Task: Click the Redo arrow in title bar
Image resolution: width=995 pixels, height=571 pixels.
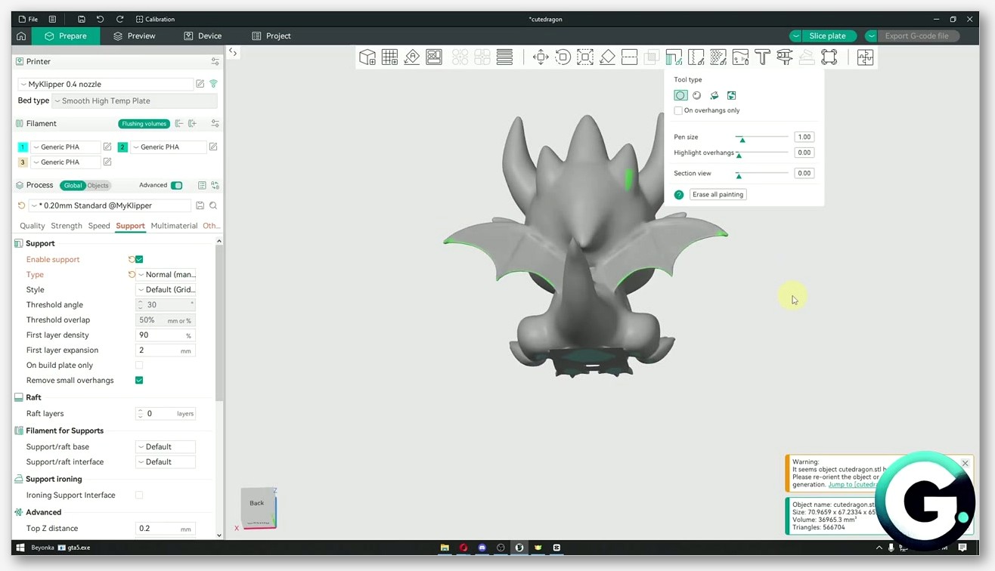Action: (119, 19)
